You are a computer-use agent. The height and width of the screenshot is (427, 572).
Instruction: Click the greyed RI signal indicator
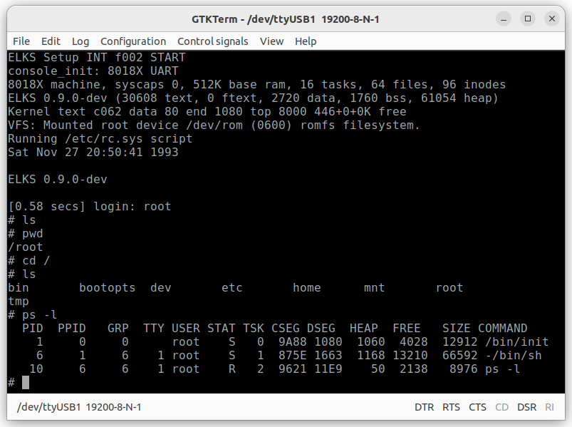[x=549, y=407]
